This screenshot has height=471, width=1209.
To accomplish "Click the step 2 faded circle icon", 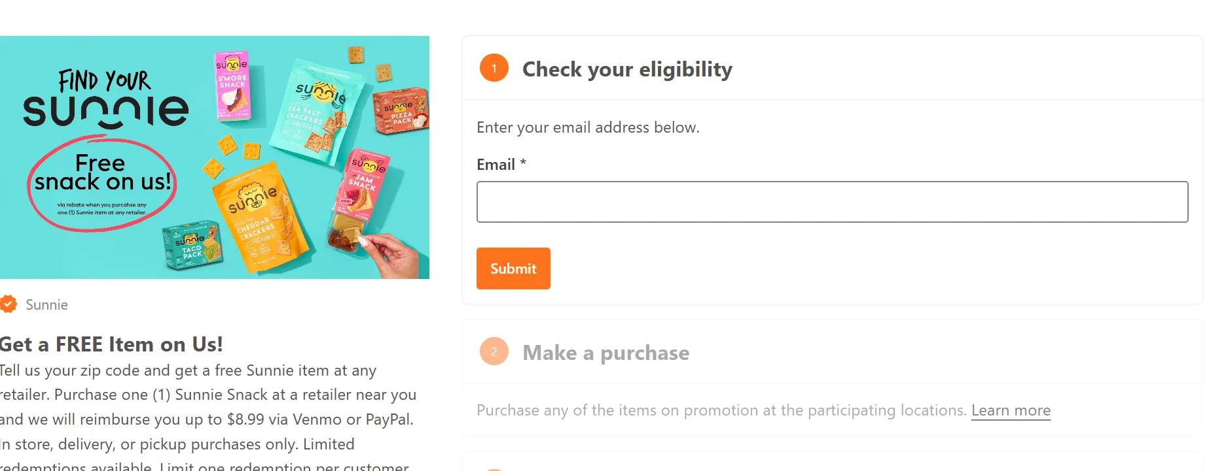I will [x=494, y=351].
